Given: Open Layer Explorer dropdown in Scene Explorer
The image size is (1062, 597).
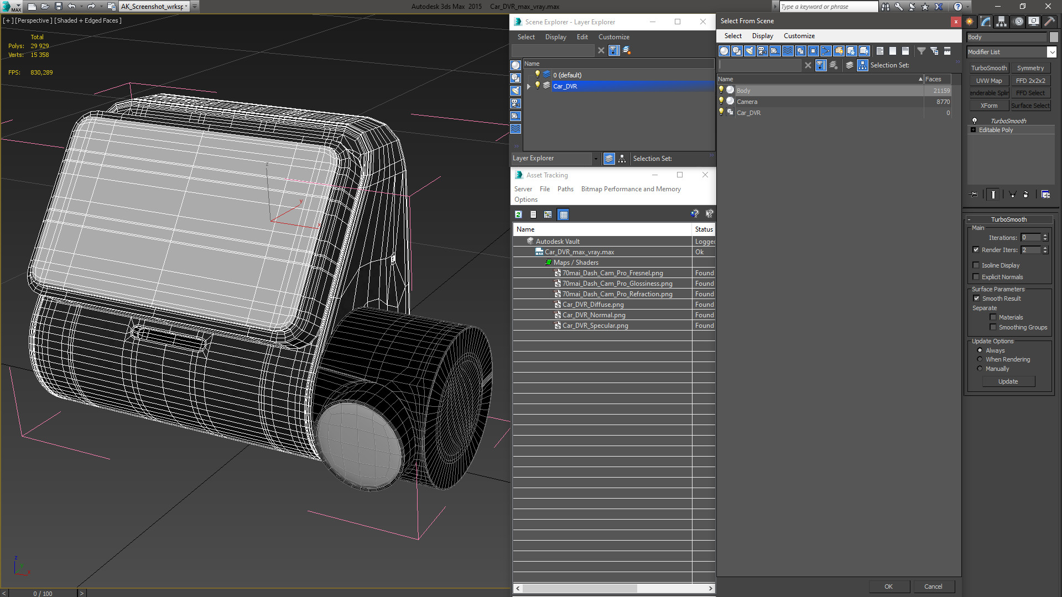Looking at the screenshot, I should [x=596, y=159].
